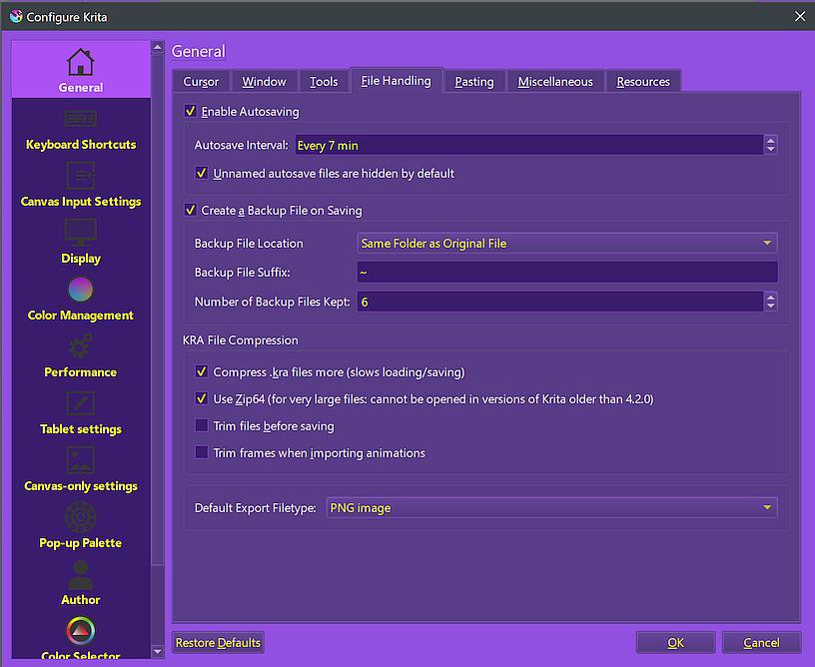
Task: Open the Miscellaneous tab
Action: (555, 82)
